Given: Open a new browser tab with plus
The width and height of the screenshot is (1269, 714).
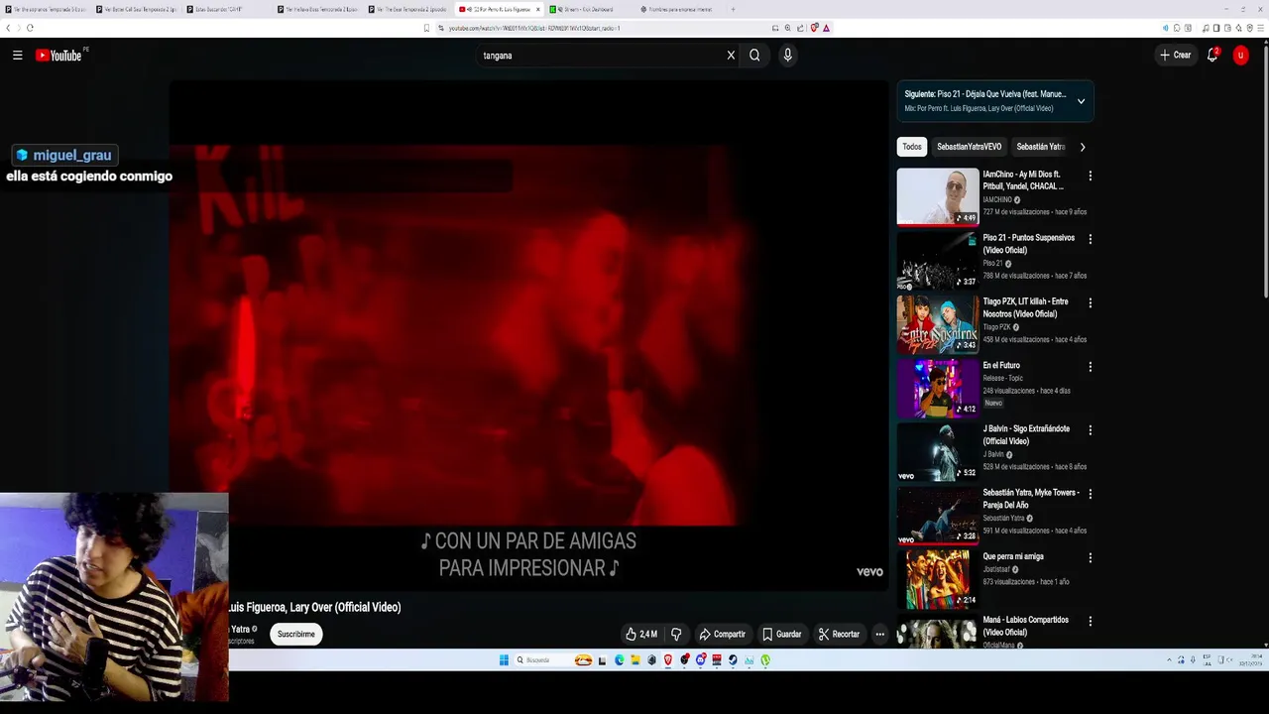Looking at the screenshot, I should click(733, 9).
